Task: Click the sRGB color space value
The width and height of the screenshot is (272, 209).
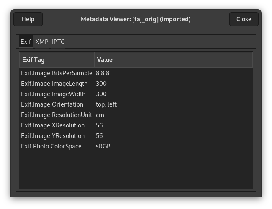Action: [103, 146]
